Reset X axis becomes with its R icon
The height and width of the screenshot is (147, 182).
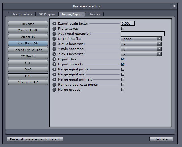tap(55, 44)
